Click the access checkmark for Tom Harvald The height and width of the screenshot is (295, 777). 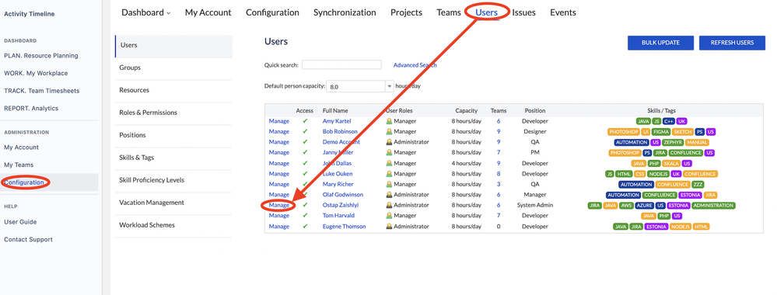click(305, 215)
